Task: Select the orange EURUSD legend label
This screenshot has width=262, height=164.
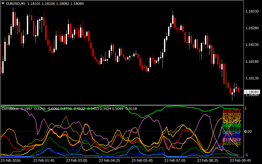Action: click(x=232, y=115)
